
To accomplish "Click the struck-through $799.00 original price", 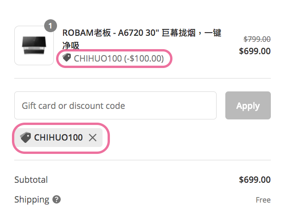I will pyautogui.click(x=257, y=39).
